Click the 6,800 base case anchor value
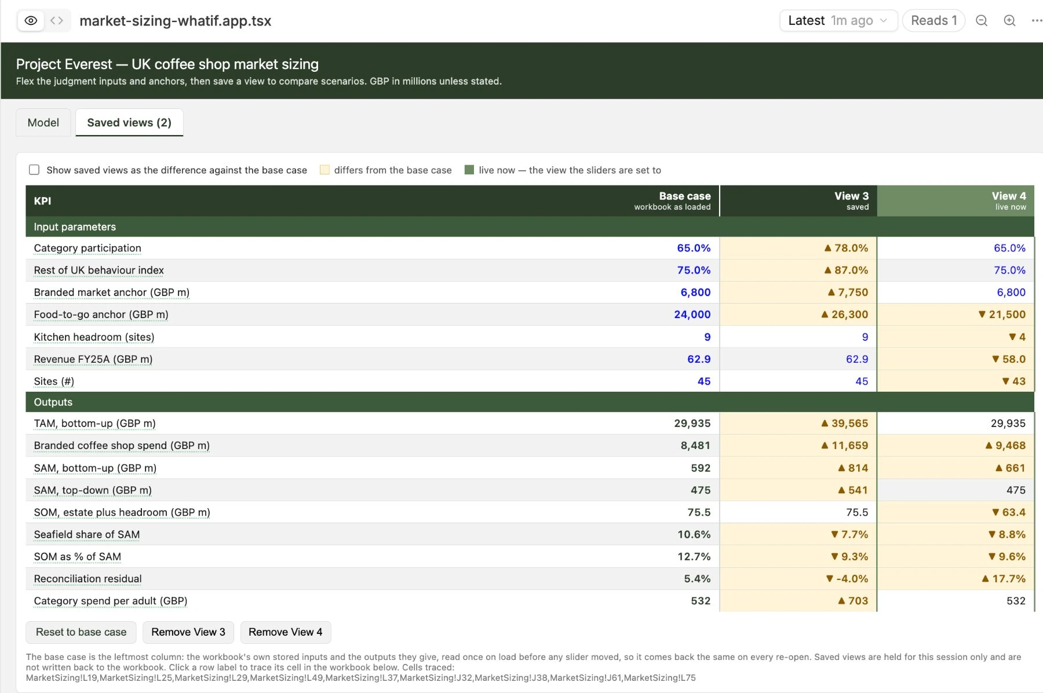Screen dimensions: 1043x693 tap(695, 292)
